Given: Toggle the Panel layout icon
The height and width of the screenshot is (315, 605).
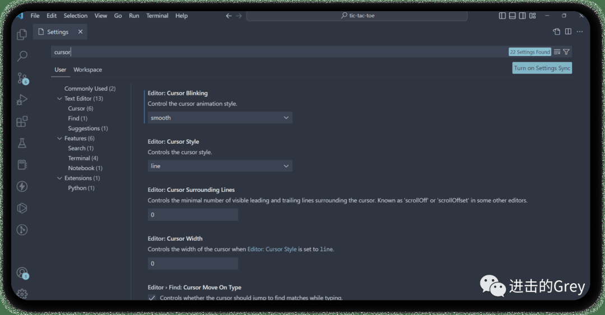Looking at the screenshot, I should (512, 16).
